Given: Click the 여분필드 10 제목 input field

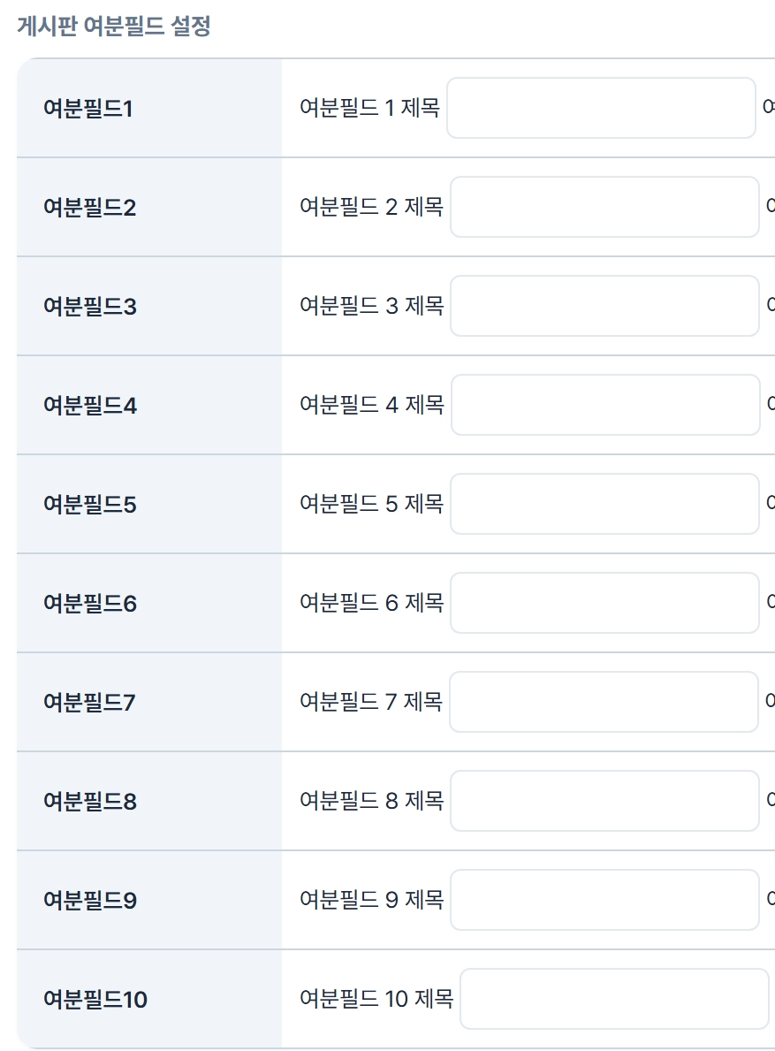Looking at the screenshot, I should [x=614, y=999].
